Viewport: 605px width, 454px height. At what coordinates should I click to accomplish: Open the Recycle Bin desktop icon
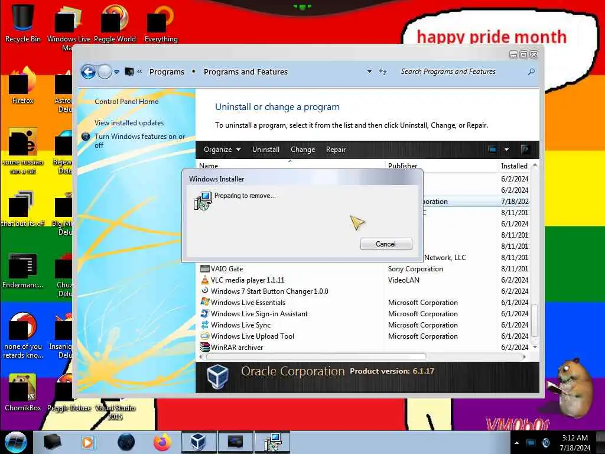pyautogui.click(x=23, y=23)
